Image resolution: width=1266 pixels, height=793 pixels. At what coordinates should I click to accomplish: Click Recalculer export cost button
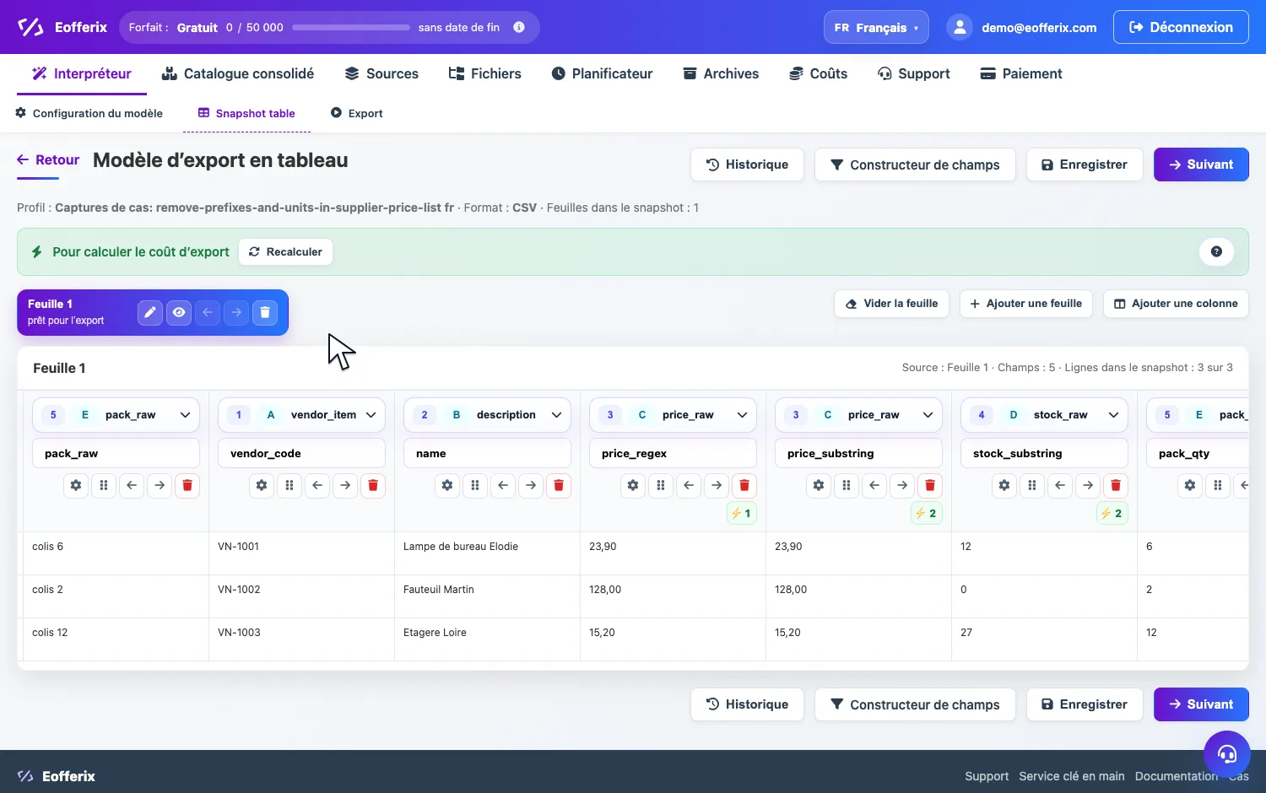[x=285, y=251]
